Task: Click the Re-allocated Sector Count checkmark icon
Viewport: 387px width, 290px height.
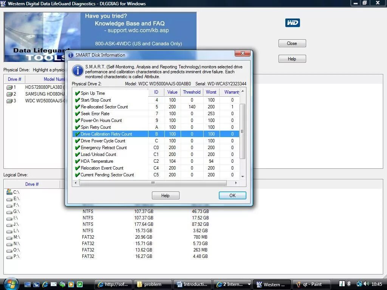Action: point(77,107)
